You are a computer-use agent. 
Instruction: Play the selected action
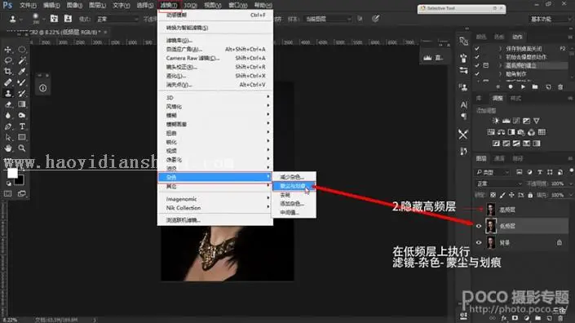point(523,87)
